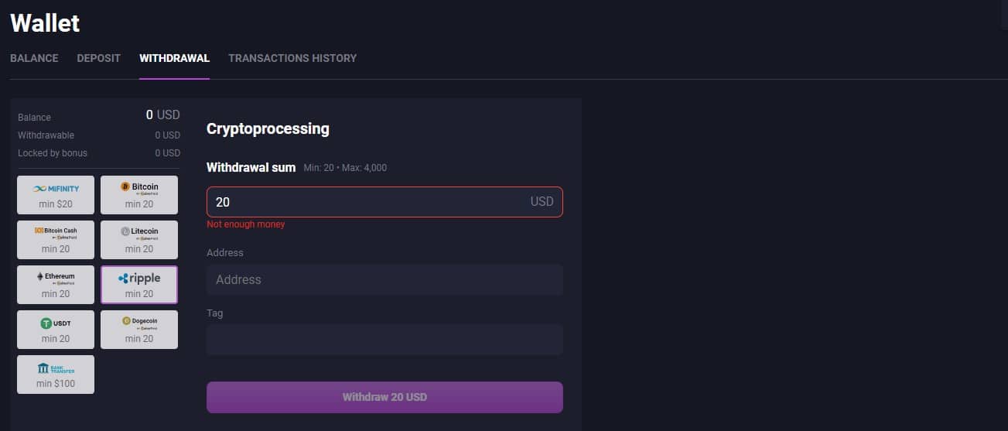Pick Dogecoin payment tile
Viewport: 1008px width, 431px height.
[x=139, y=330]
